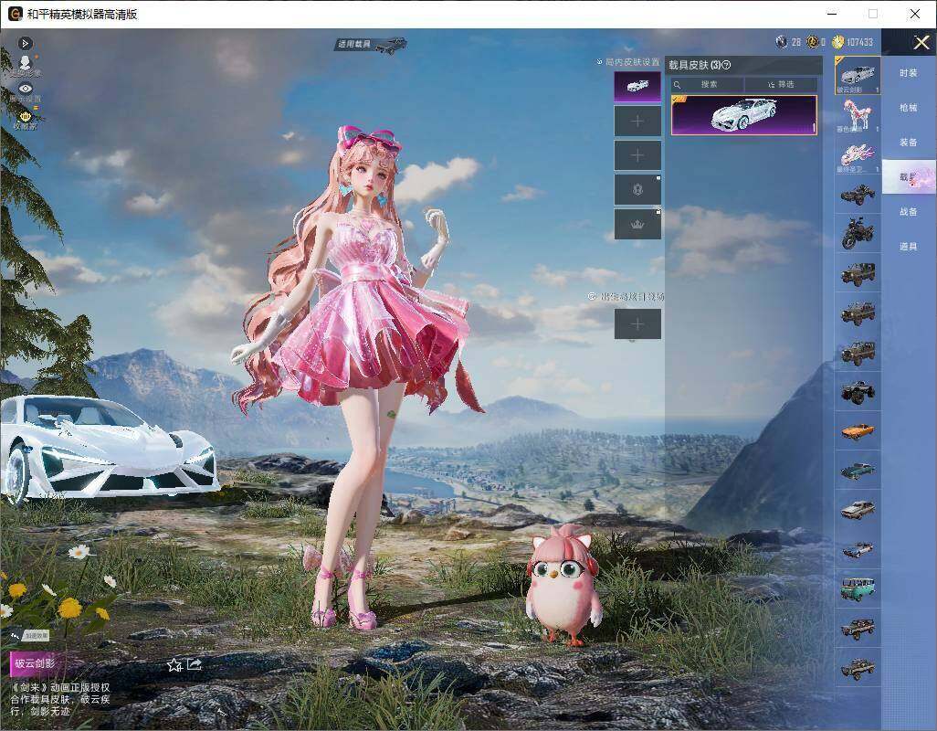Click the gold coin currency icon
Viewport: 937px width, 731px height.
tap(837, 42)
